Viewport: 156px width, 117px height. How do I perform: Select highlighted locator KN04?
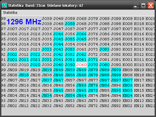pos(127,96)
